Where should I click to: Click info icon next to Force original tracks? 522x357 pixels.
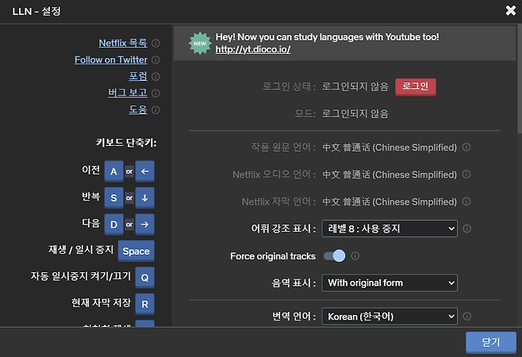point(355,255)
